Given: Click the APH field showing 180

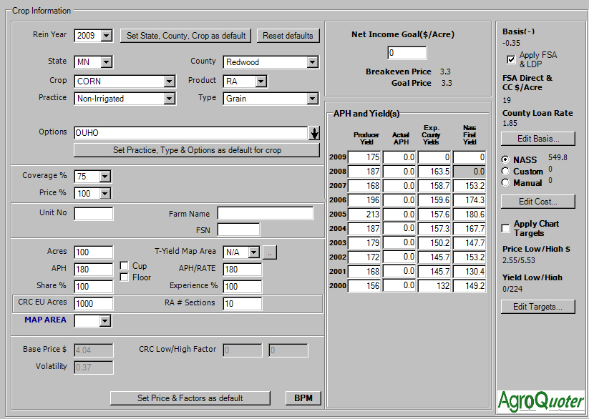Looking at the screenshot, I should pos(94,269).
